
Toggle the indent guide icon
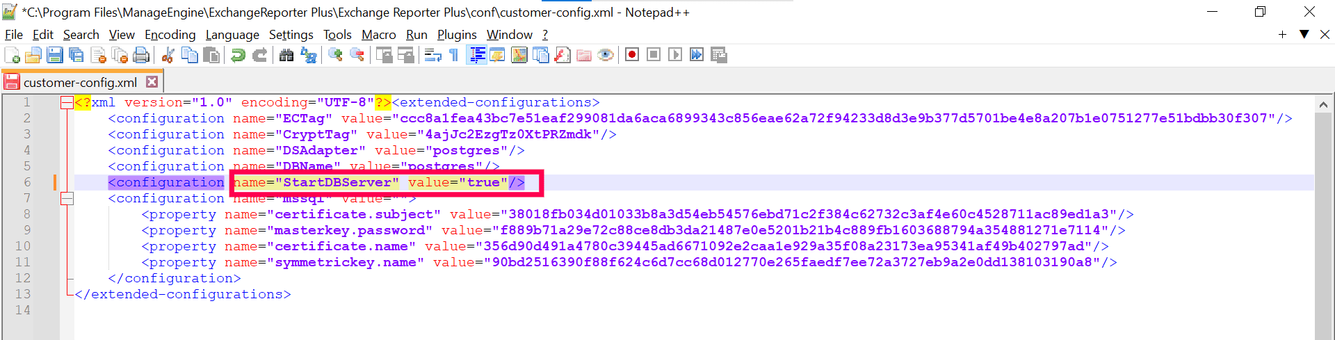tap(476, 55)
